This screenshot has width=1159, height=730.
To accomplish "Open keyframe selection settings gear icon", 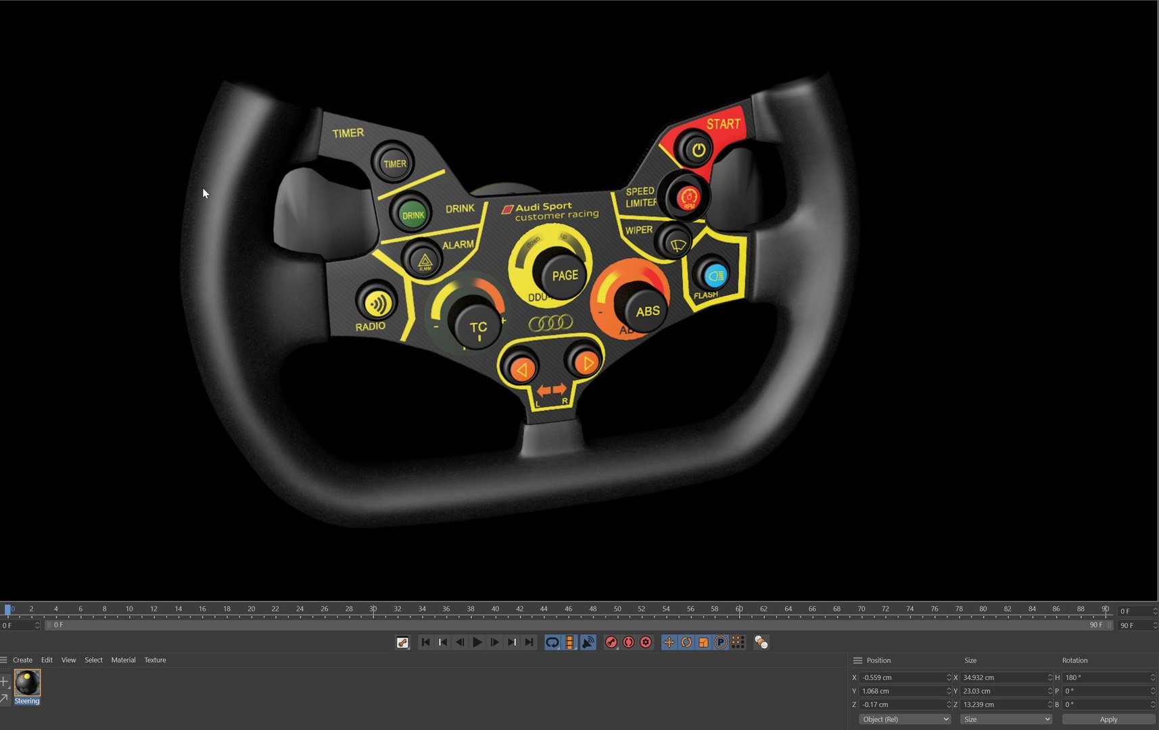I will pyautogui.click(x=646, y=642).
